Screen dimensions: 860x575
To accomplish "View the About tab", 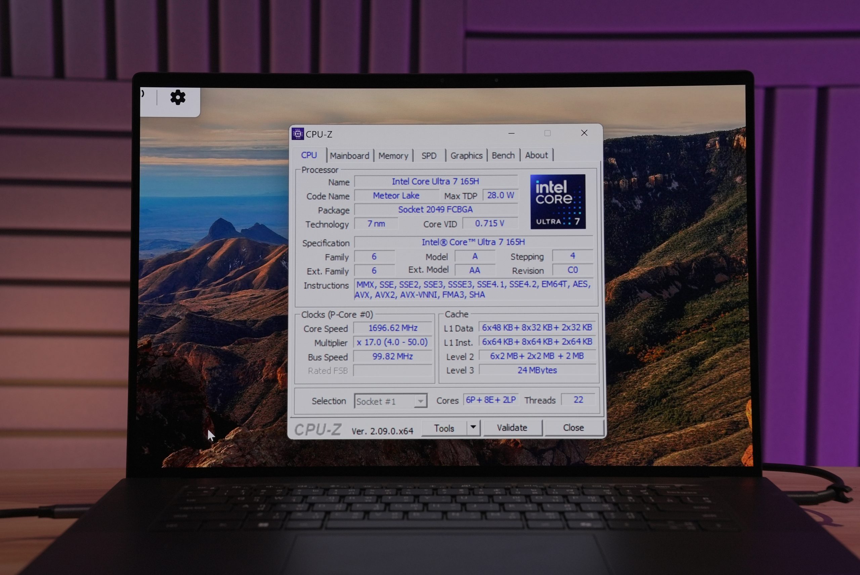I will coord(536,155).
